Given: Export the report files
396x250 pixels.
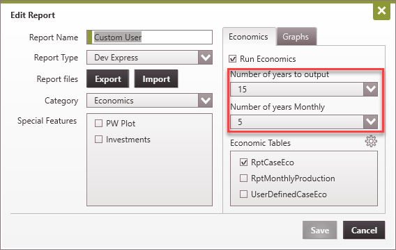Looking at the screenshot, I should (x=108, y=79).
